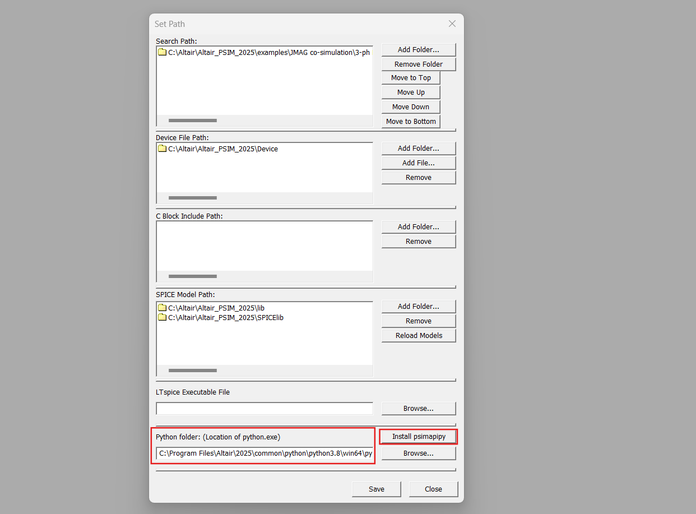Click Remove for SPICE Model Path

pos(419,321)
